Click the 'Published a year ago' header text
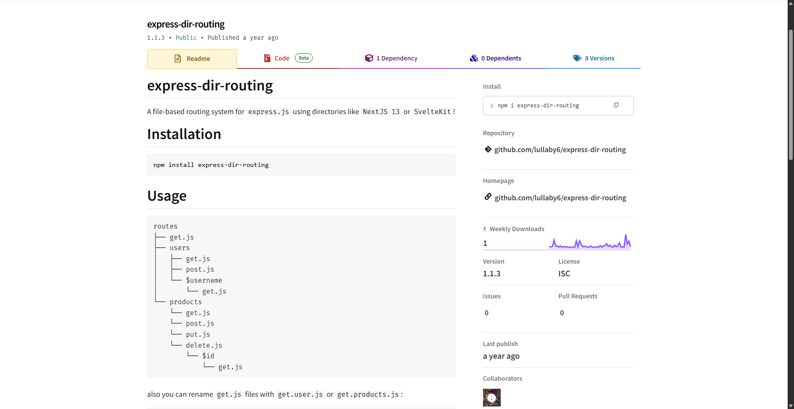This screenshot has height=409, width=794. pyautogui.click(x=243, y=38)
